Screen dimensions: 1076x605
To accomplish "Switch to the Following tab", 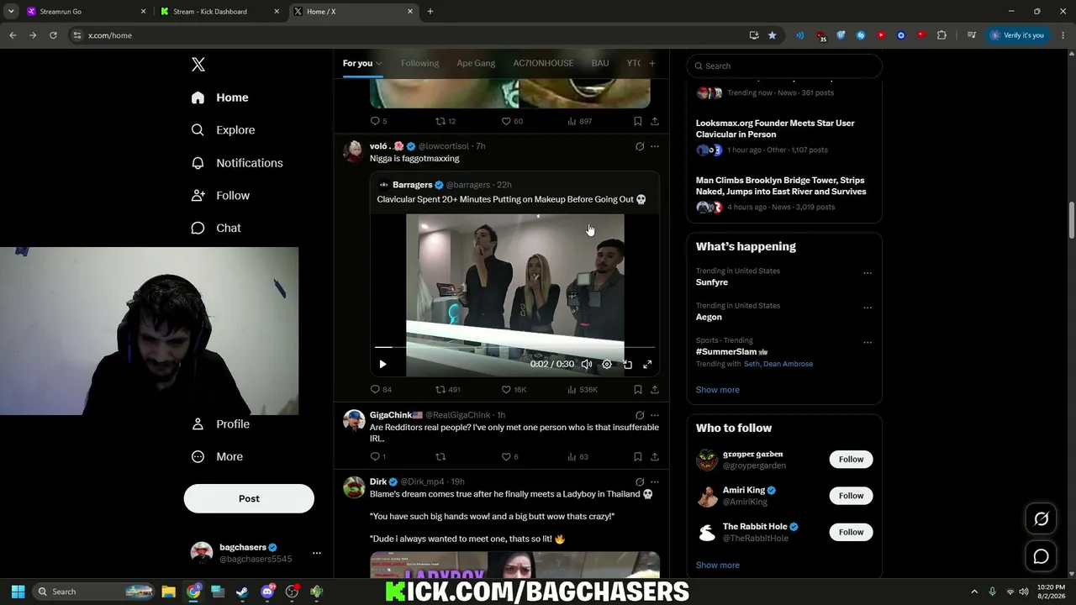I will coord(419,63).
